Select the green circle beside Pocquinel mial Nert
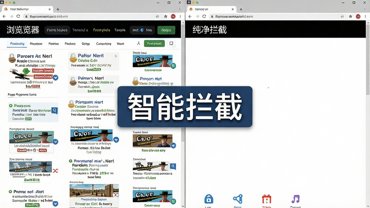 [70, 161]
